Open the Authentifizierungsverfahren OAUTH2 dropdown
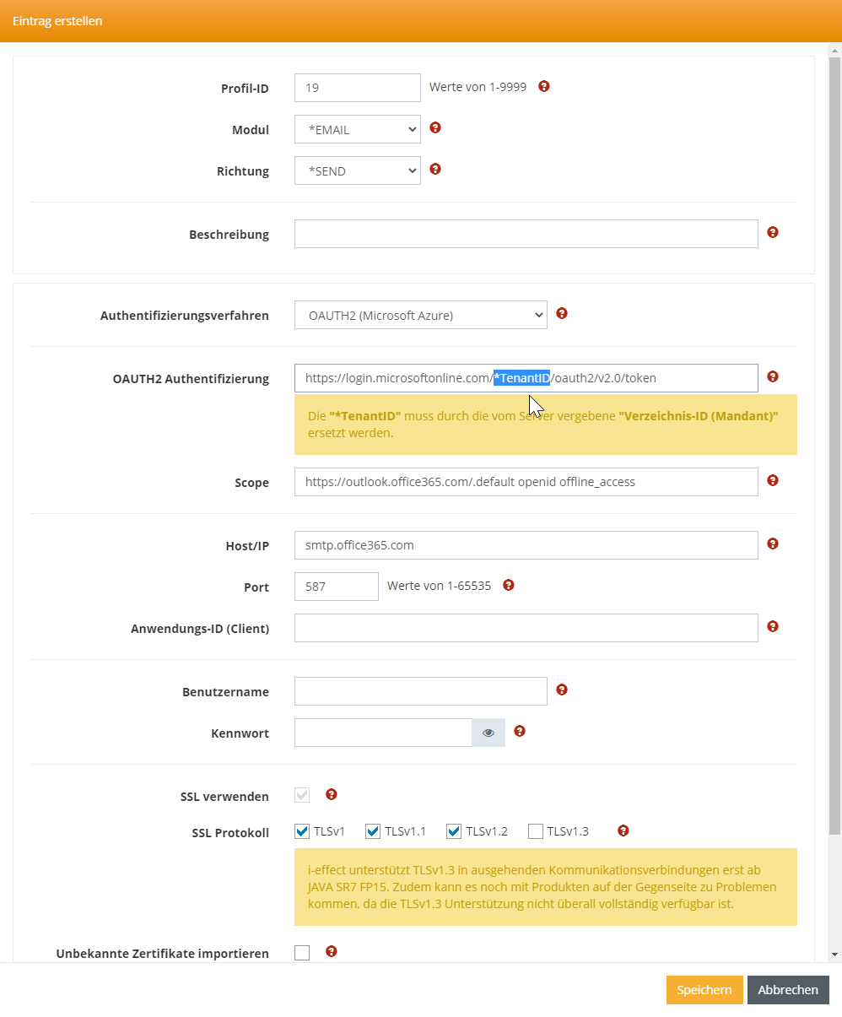The image size is (842, 1017). [x=420, y=315]
